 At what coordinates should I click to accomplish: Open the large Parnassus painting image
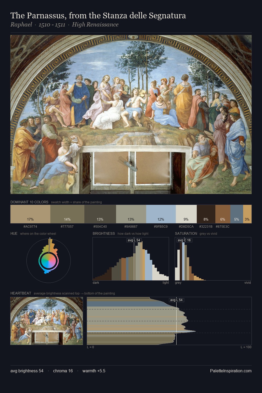click(x=131, y=114)
